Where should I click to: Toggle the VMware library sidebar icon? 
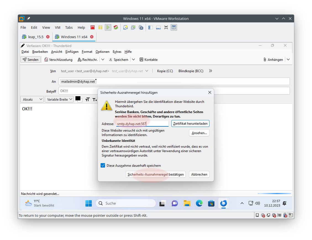pyautogui.click(x=151, y=27)
